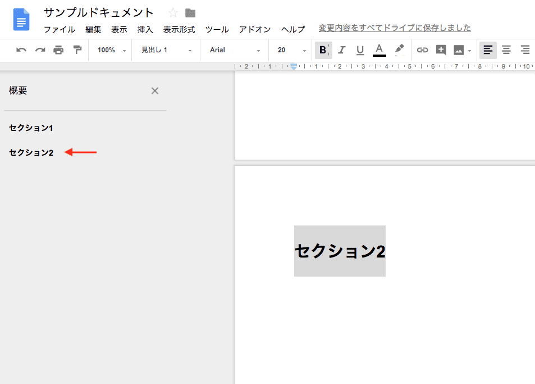535x384 pixels.
Task: Open the highlight color pen icon
Action: click(400, 49)
